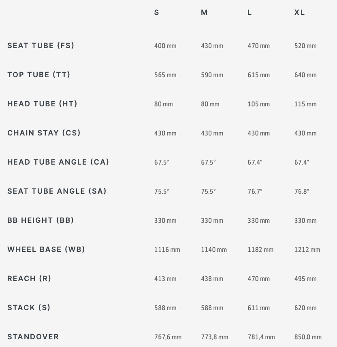337x347 pixels.
Task: Select the XL size column header
Action: click(299, 13)
